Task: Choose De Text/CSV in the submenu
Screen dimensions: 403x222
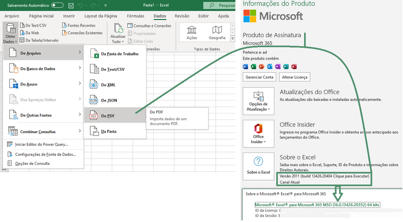Action: click(115, 69)
